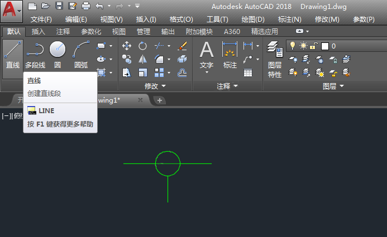This screenshot has height=237, width=387.
Task: Expand the undo history dropdown arrow
Action: (x=109, y=6)
